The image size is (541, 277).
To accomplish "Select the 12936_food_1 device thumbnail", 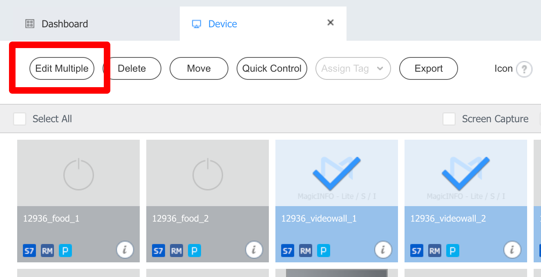I will pyautogui.click(x=78, y=173).
